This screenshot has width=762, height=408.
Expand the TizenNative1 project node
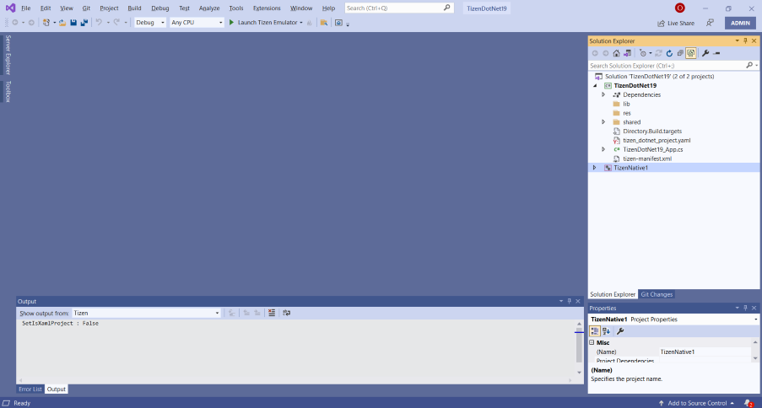pos(595,168)
